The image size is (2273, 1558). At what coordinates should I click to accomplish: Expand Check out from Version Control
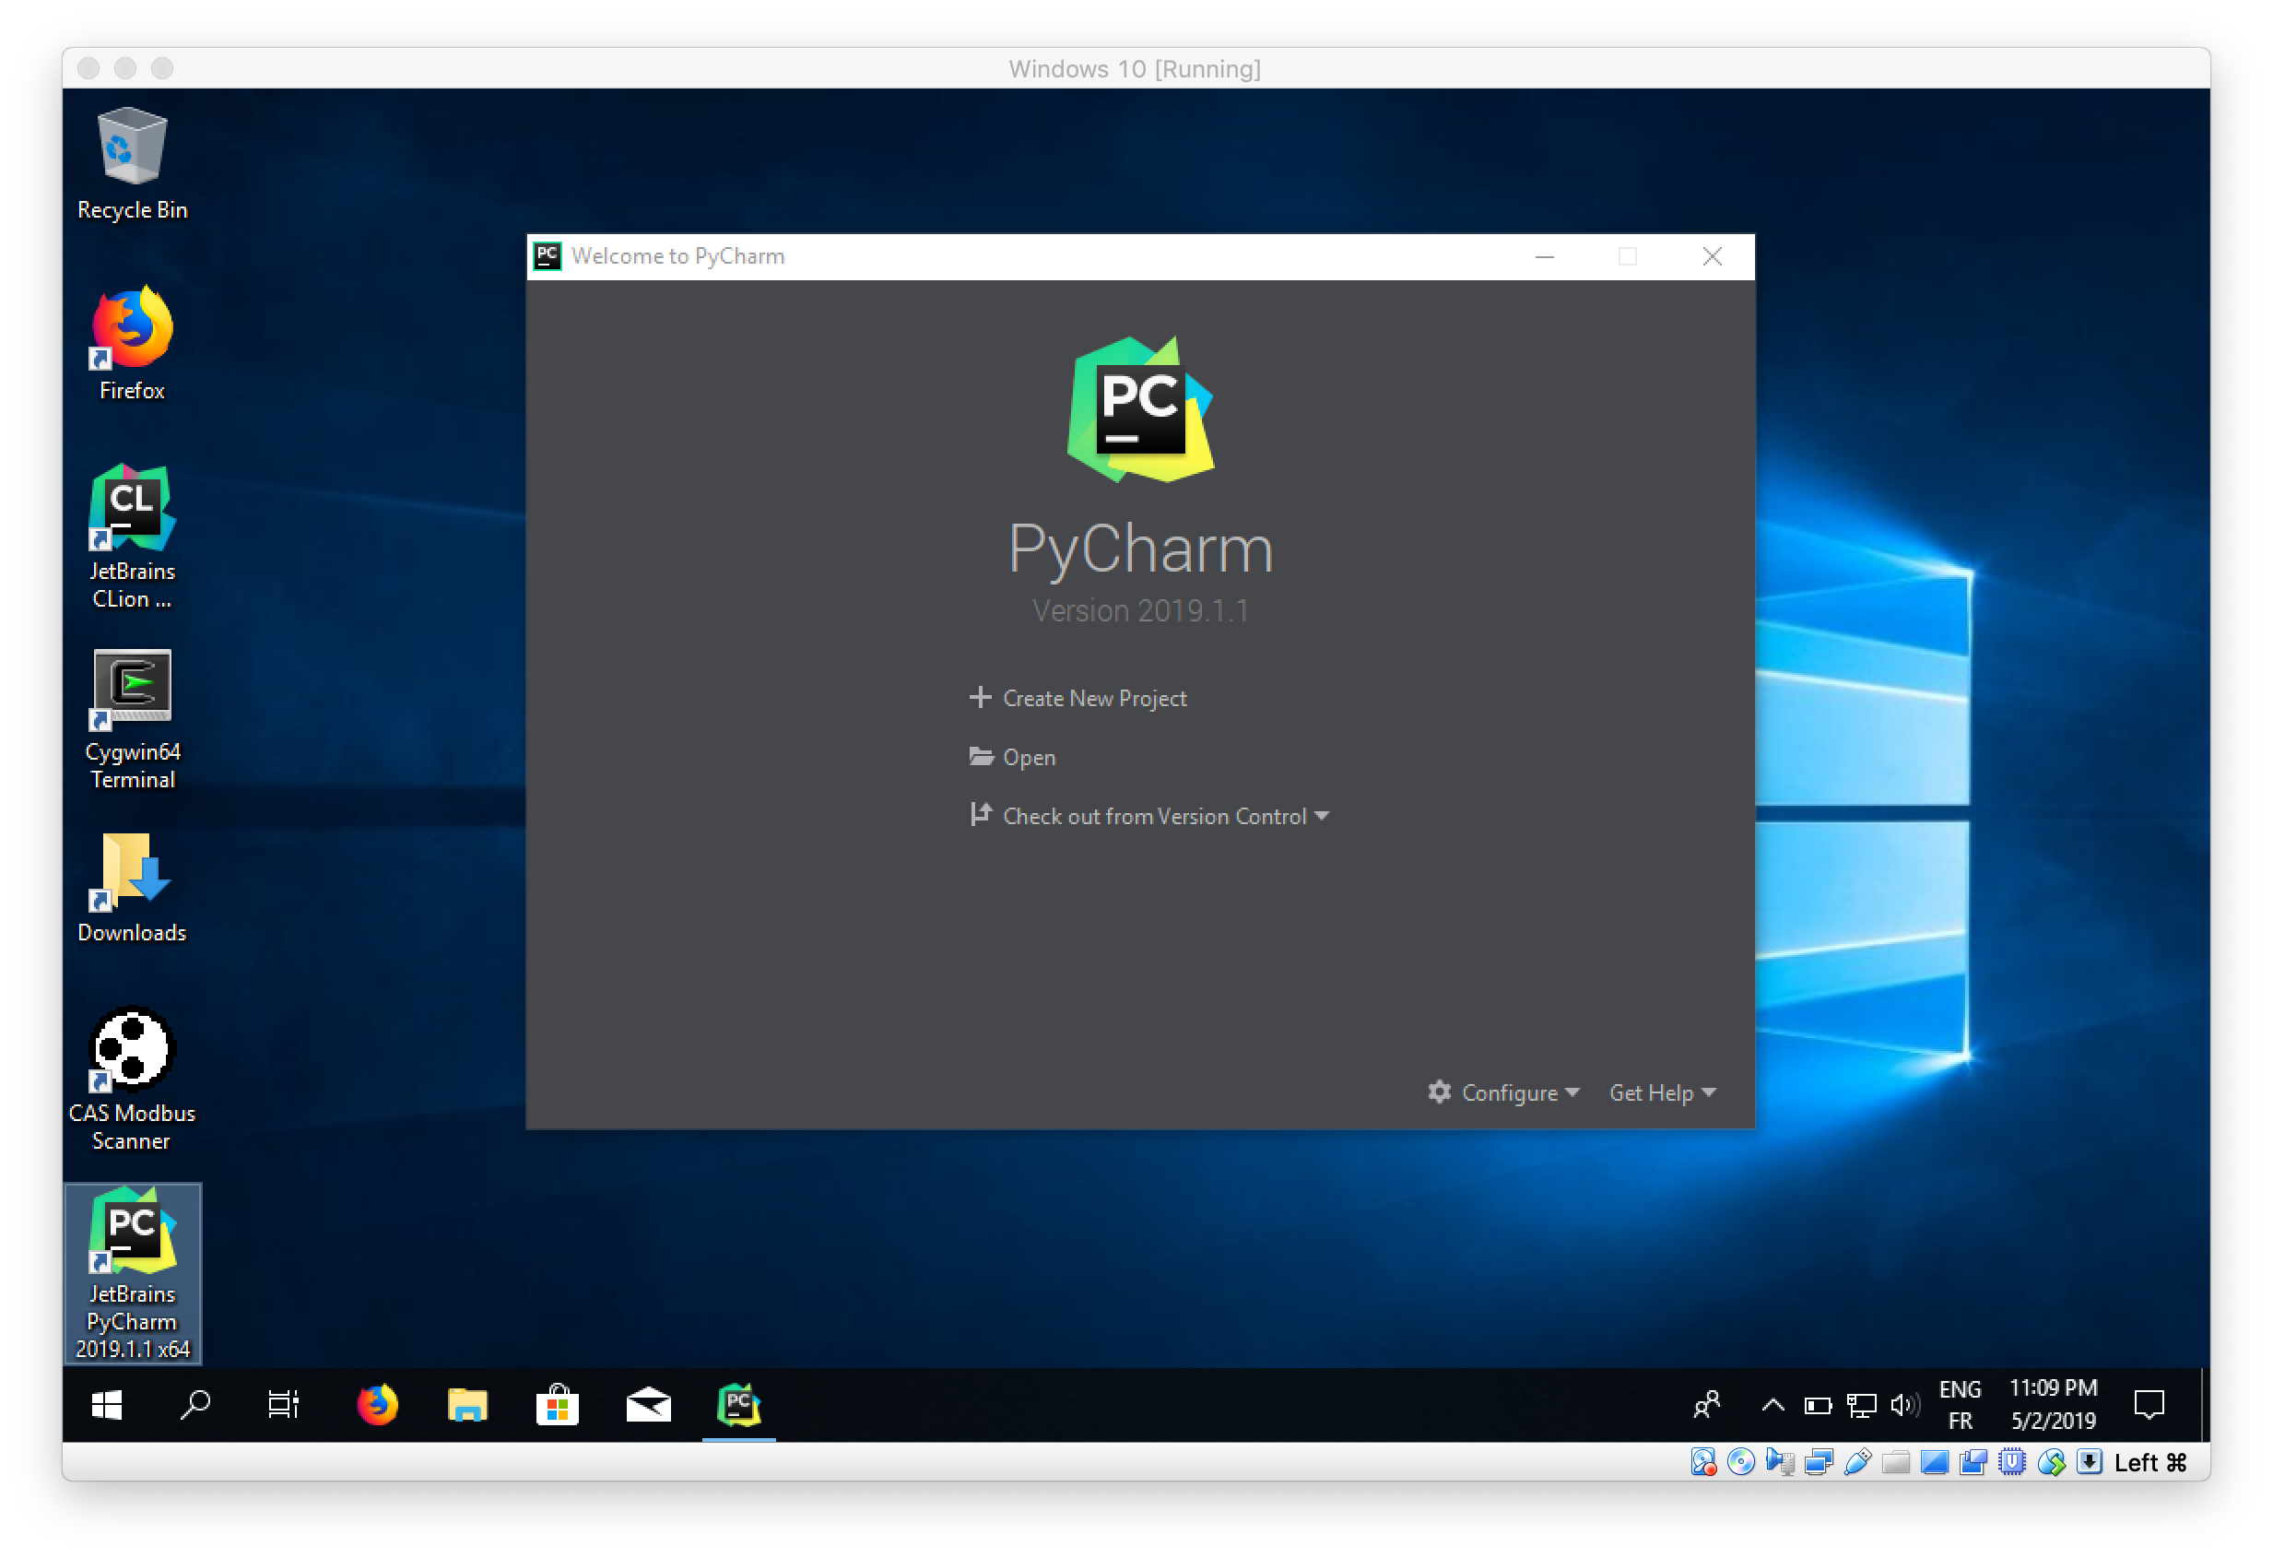click(x=1328, y=815)
